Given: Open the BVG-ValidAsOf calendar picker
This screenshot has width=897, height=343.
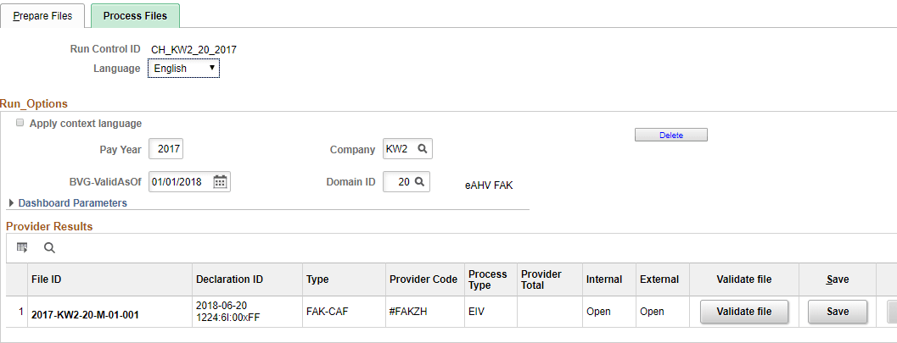Looking at the screenshot, I should tap(220, 181).
